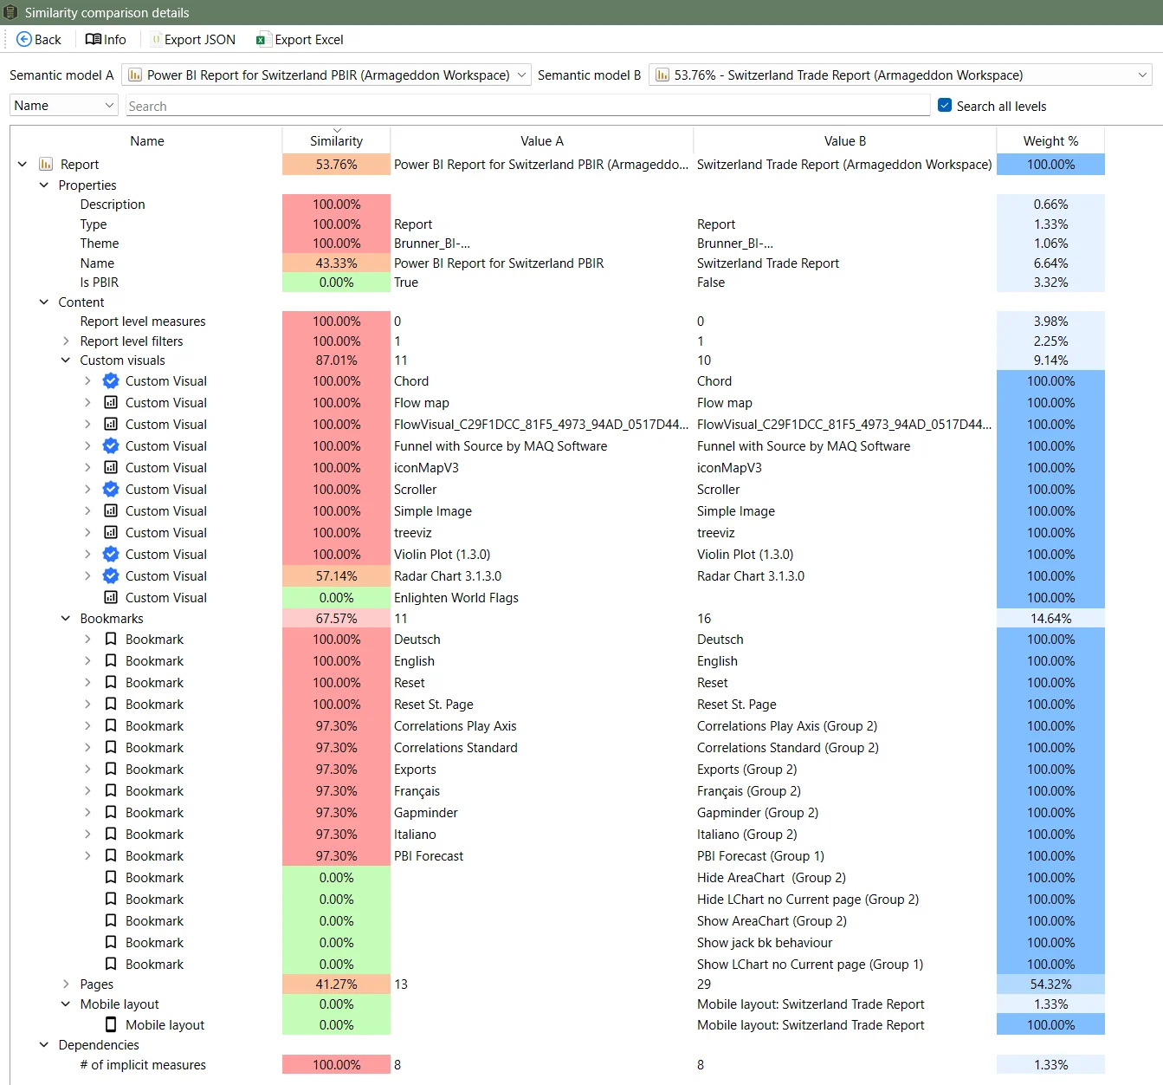
Task: Click the 43.33% Name similarity cell
Action: 336,263
